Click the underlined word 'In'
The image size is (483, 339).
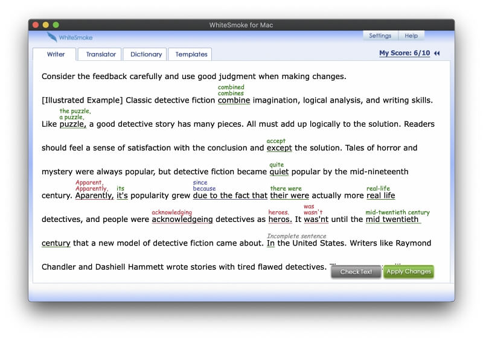pos(270,243)
